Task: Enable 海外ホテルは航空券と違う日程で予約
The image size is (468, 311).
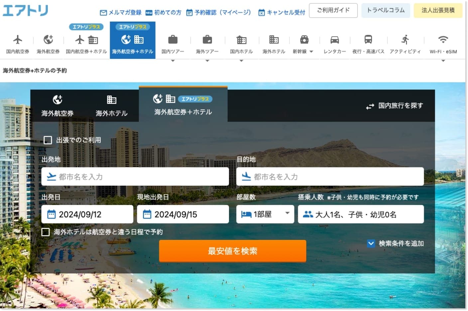Action: click(x=46, y=232)
